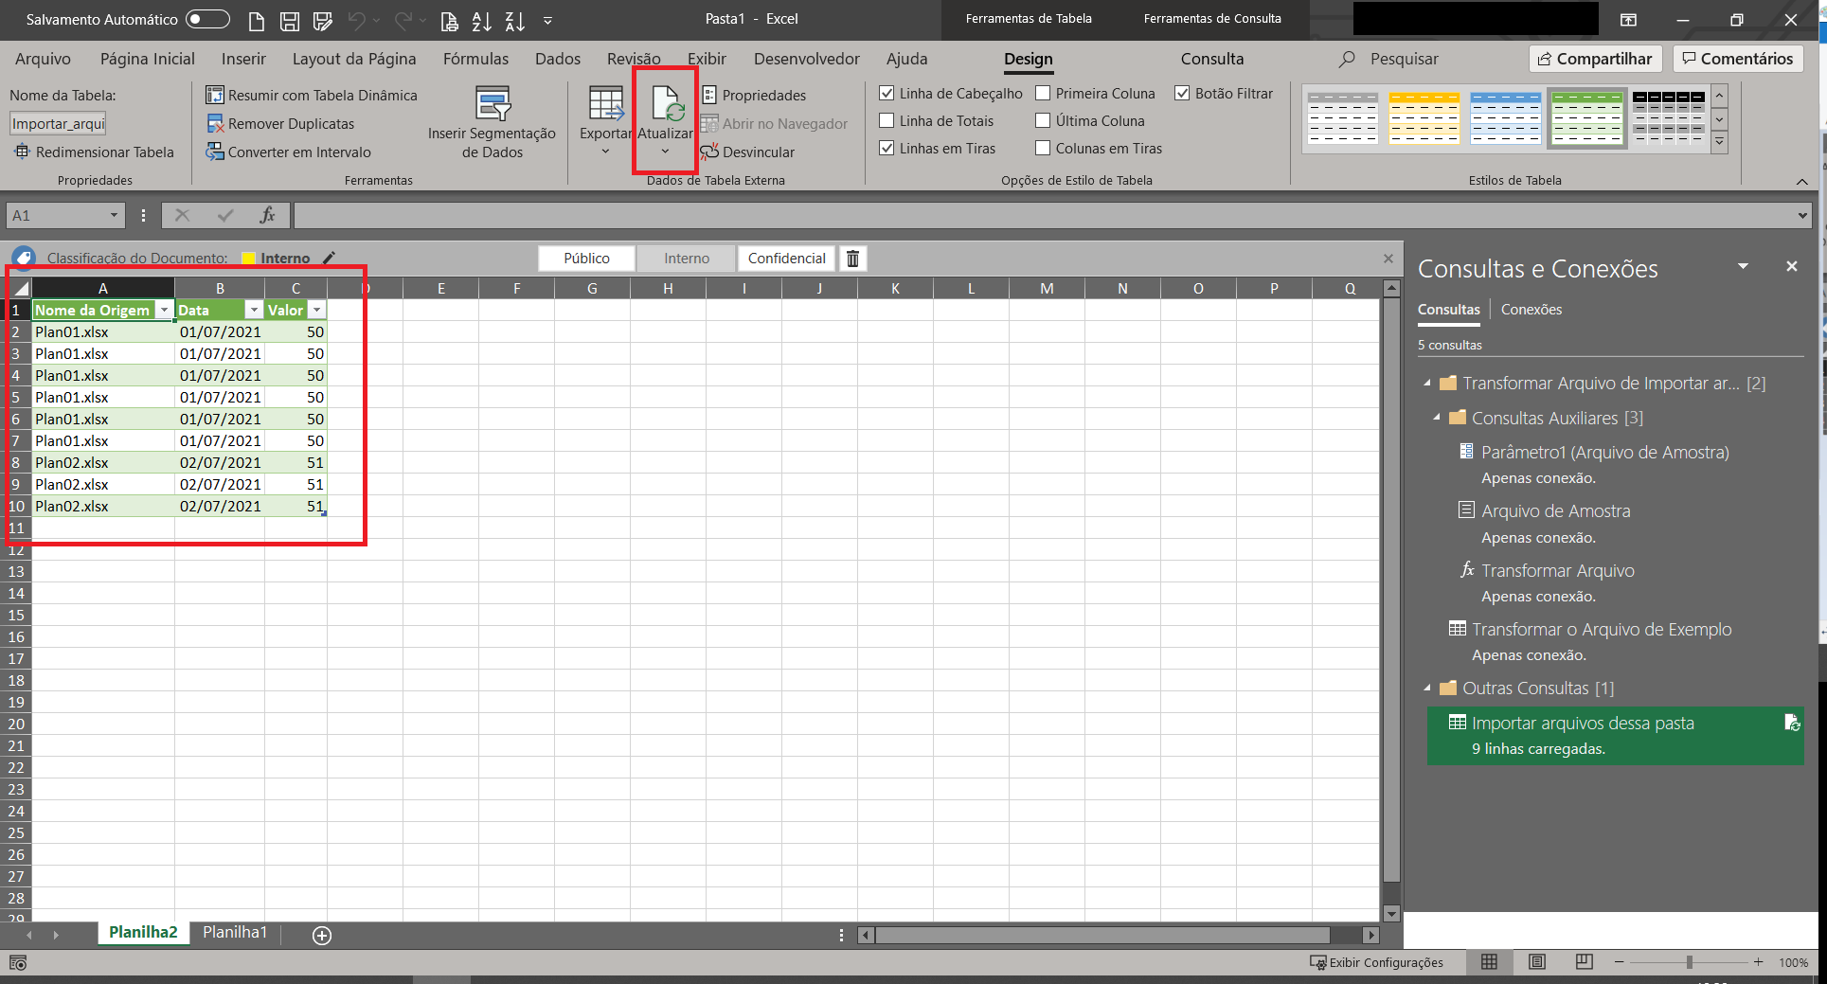Expand the formula bar chevron
This screenshot has width=1827, height=984.
(1802, 215)
